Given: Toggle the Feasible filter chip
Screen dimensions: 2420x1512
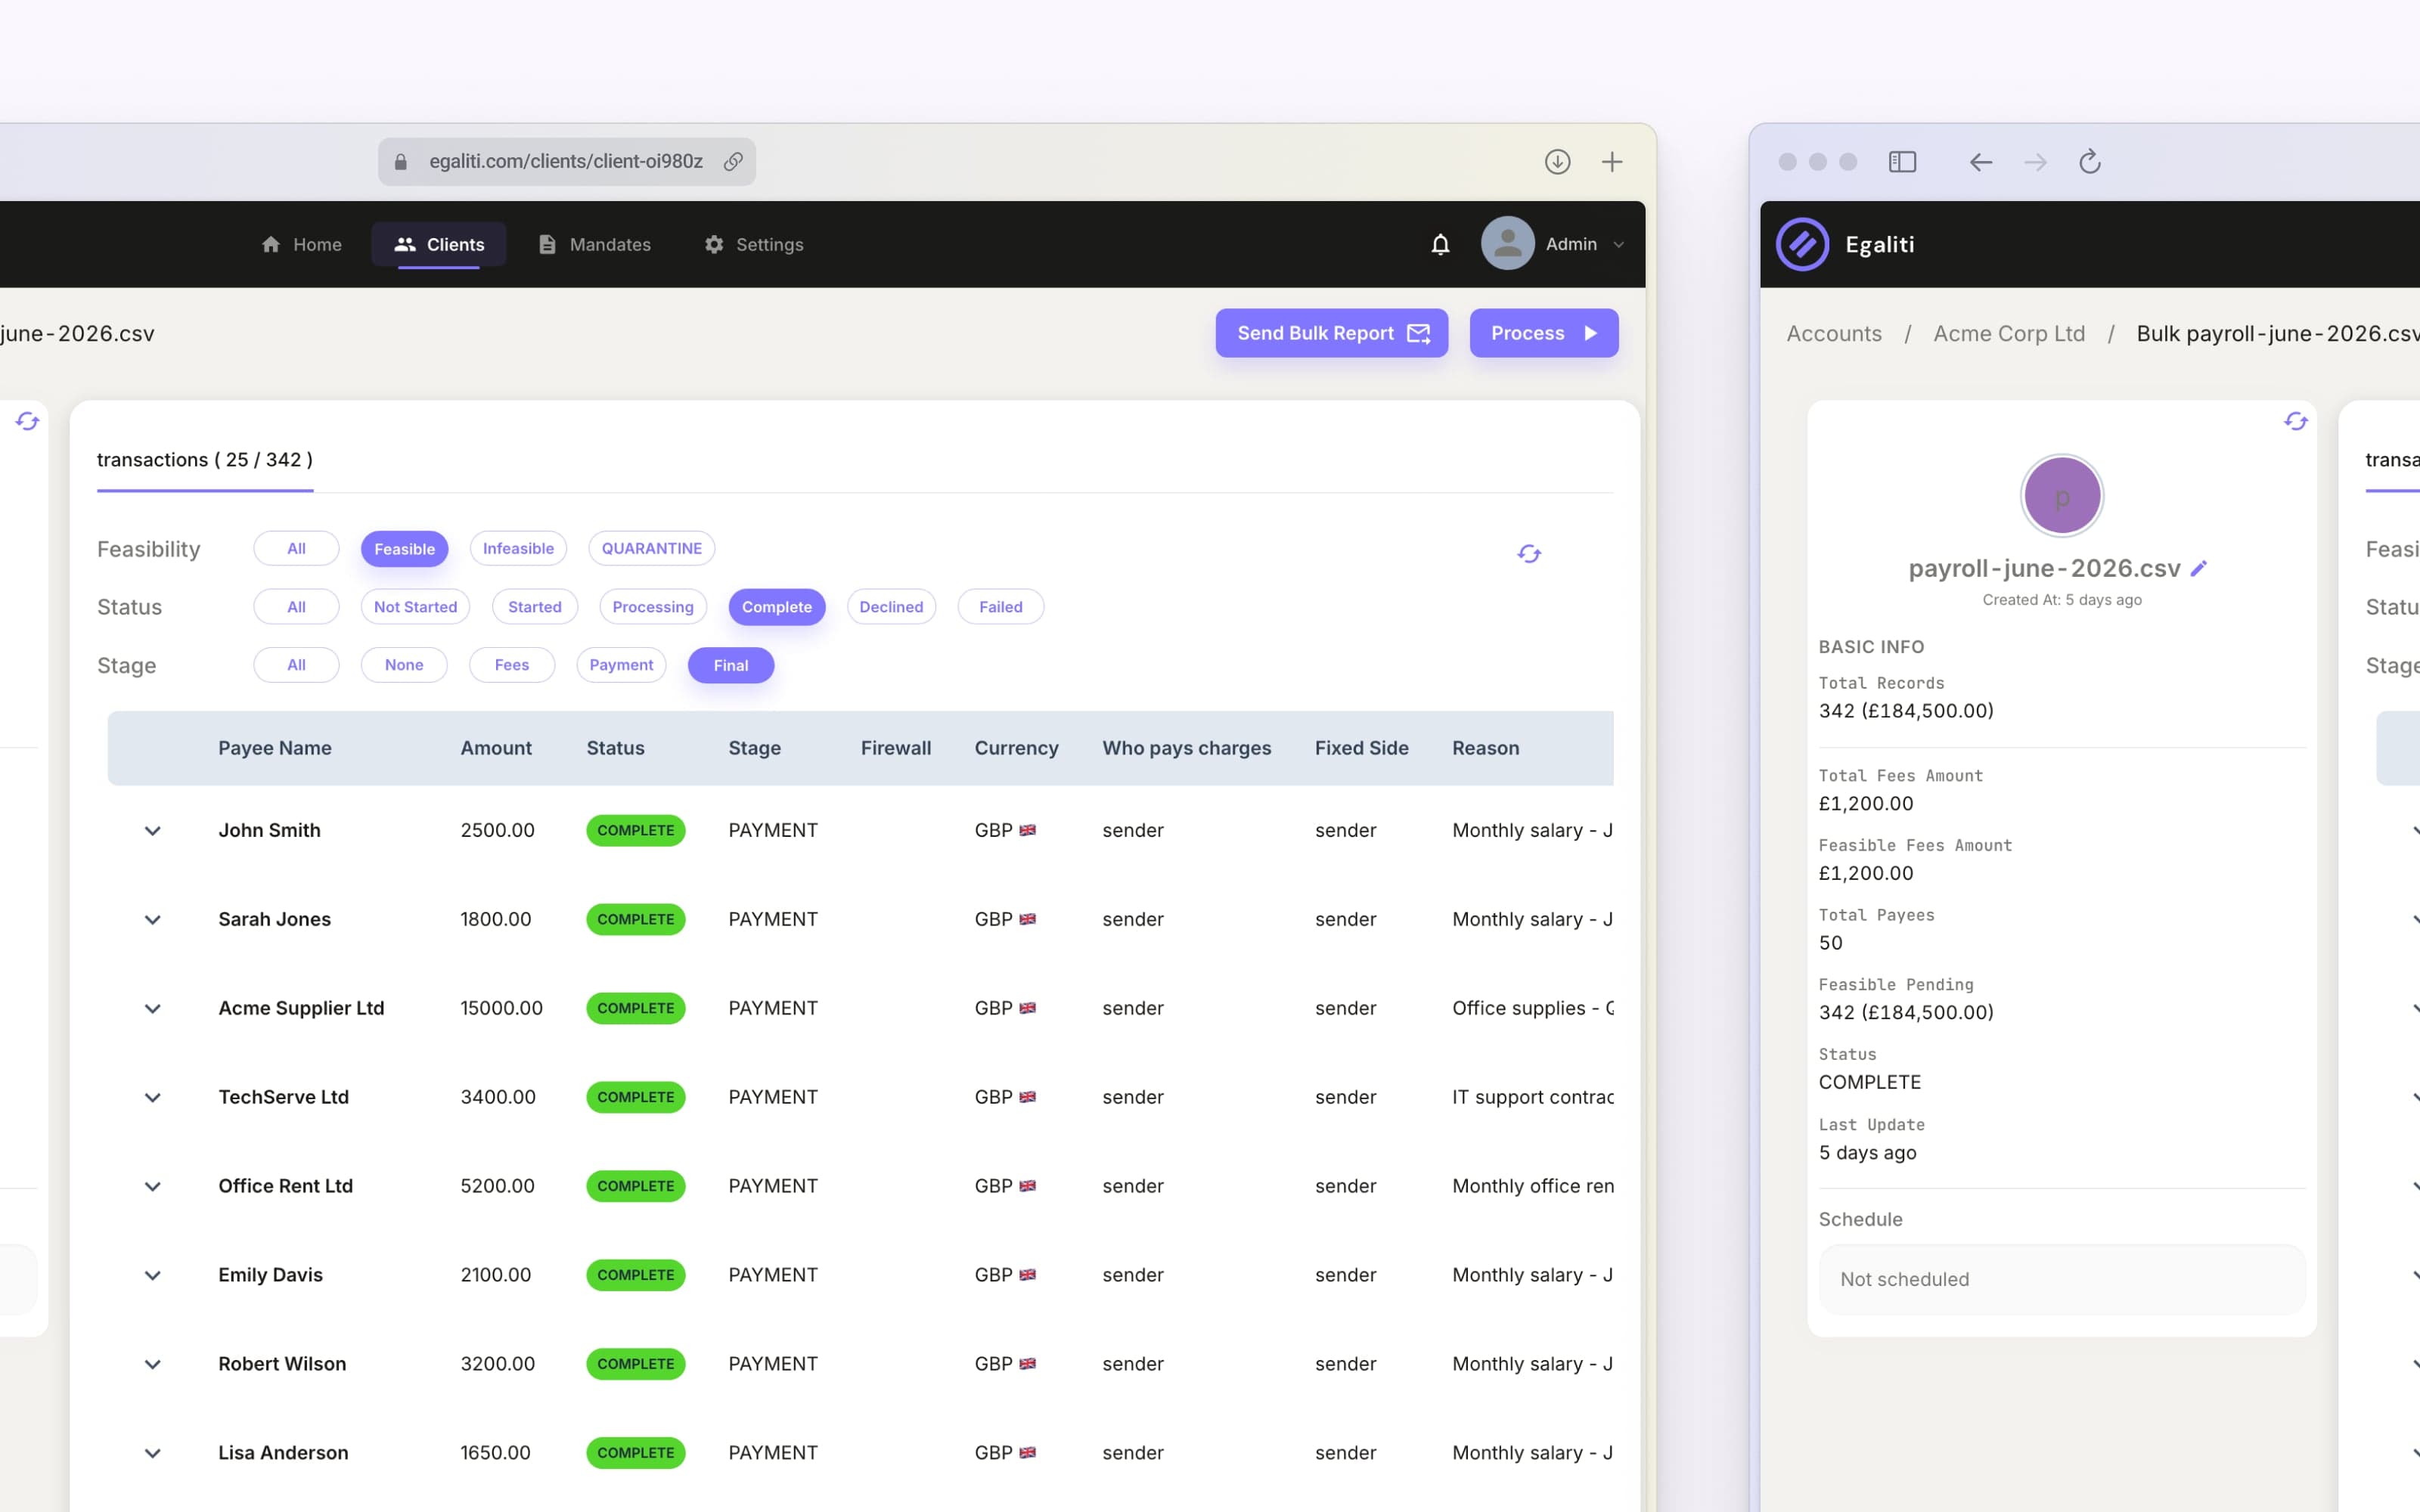Looking at the screenshot, I should tap(404, 549).
